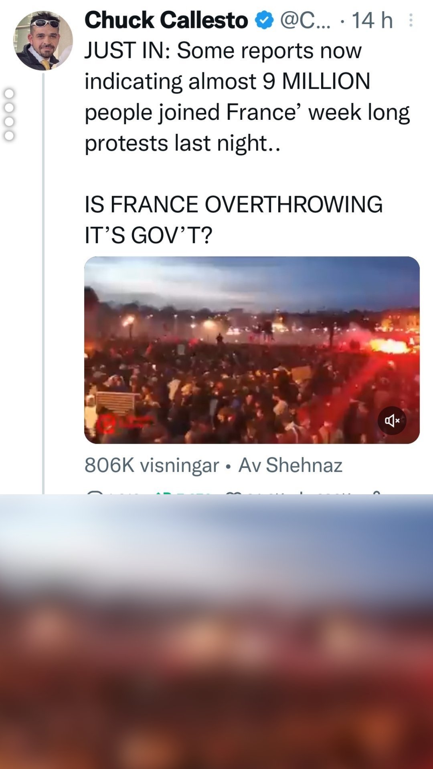Image resolution: width=433 pixels, height=769 pixels.
Task: Tap the partially visible reply icon
Action: pyautogui.click(x=95, y=492)
